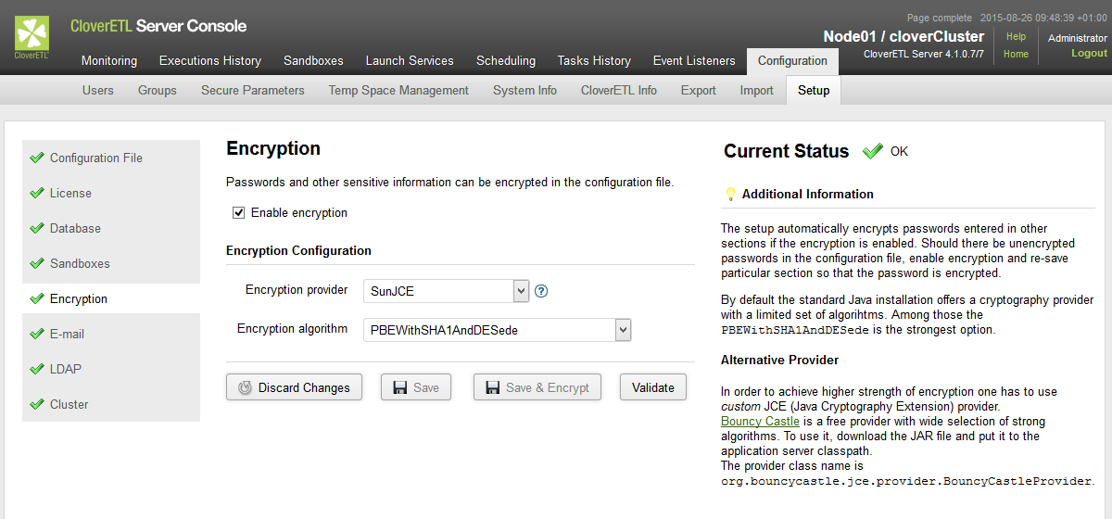Follow the Bouncy Castle link
The height and width of the screenshot is (519, 1112).
[760, 422]
